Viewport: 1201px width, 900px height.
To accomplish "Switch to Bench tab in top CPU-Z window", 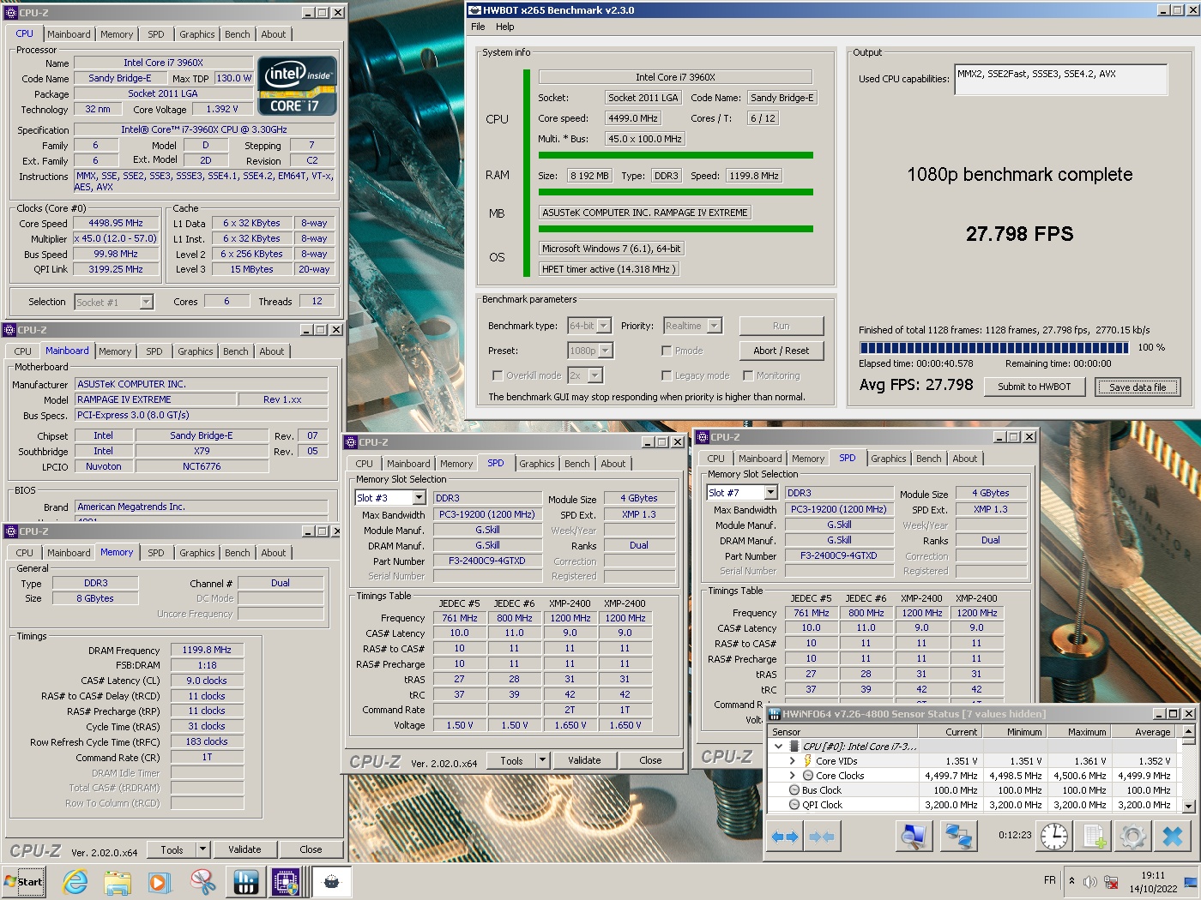I will click(238, 34).
